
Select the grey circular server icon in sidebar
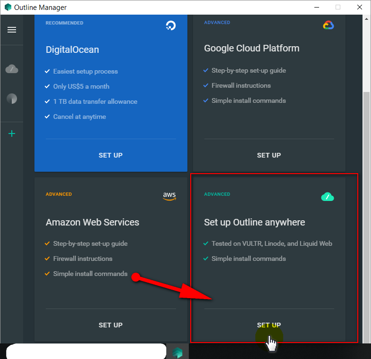[12, 99]
